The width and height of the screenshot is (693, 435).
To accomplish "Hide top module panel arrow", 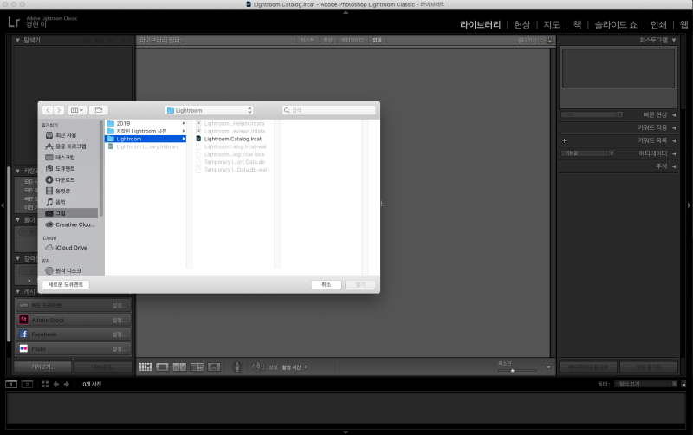I will (x=346, y=12).
